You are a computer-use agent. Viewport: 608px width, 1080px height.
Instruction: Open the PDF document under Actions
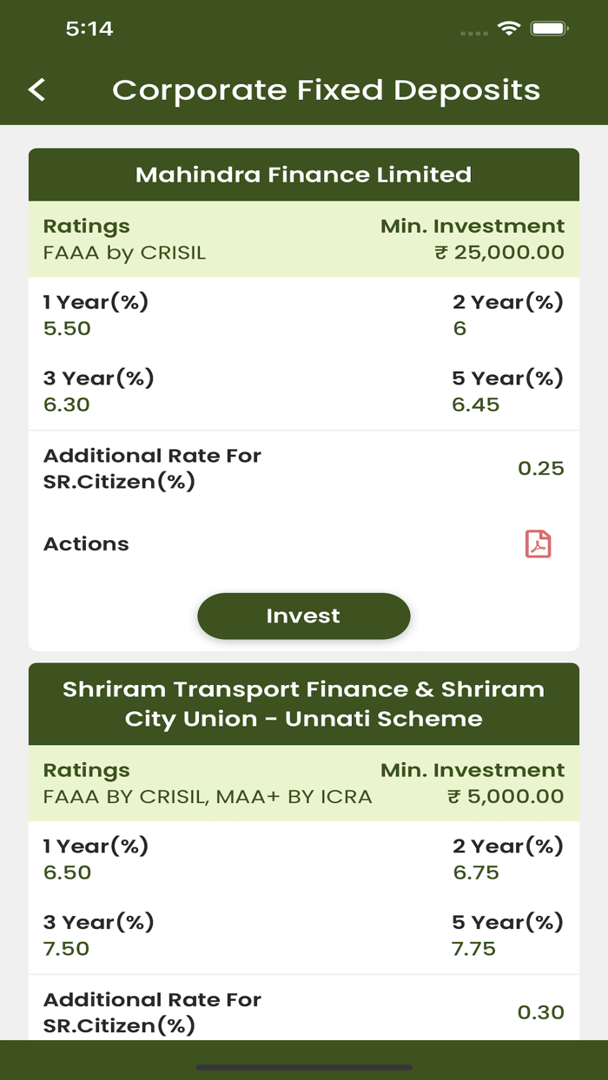(538, 544)
